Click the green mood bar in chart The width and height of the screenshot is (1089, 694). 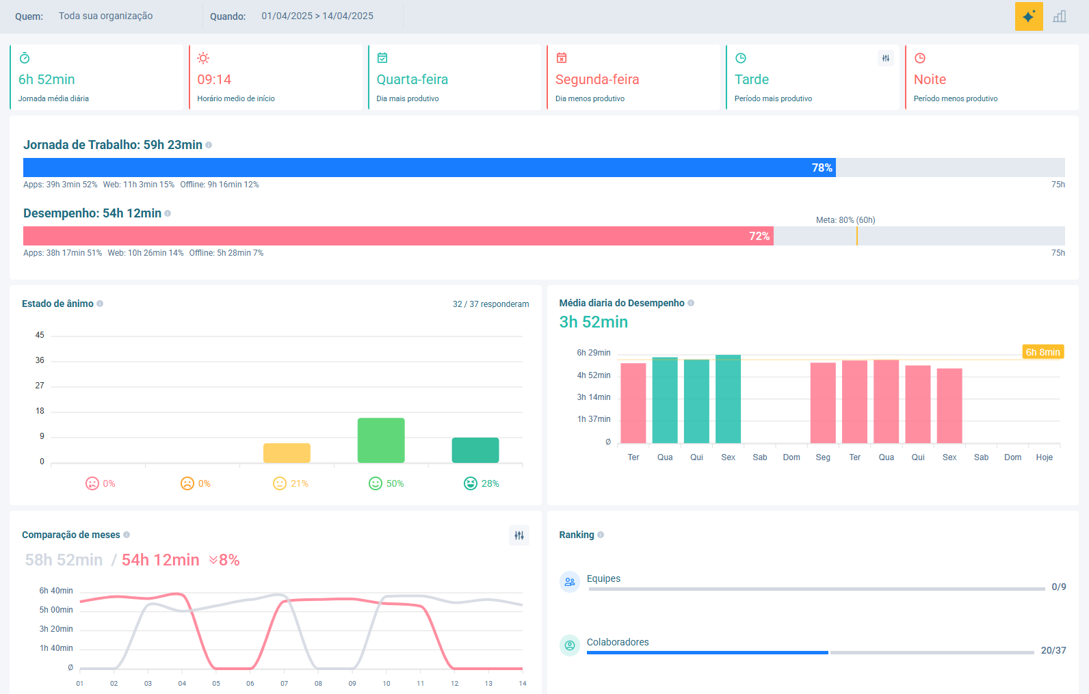coord(381,440)
